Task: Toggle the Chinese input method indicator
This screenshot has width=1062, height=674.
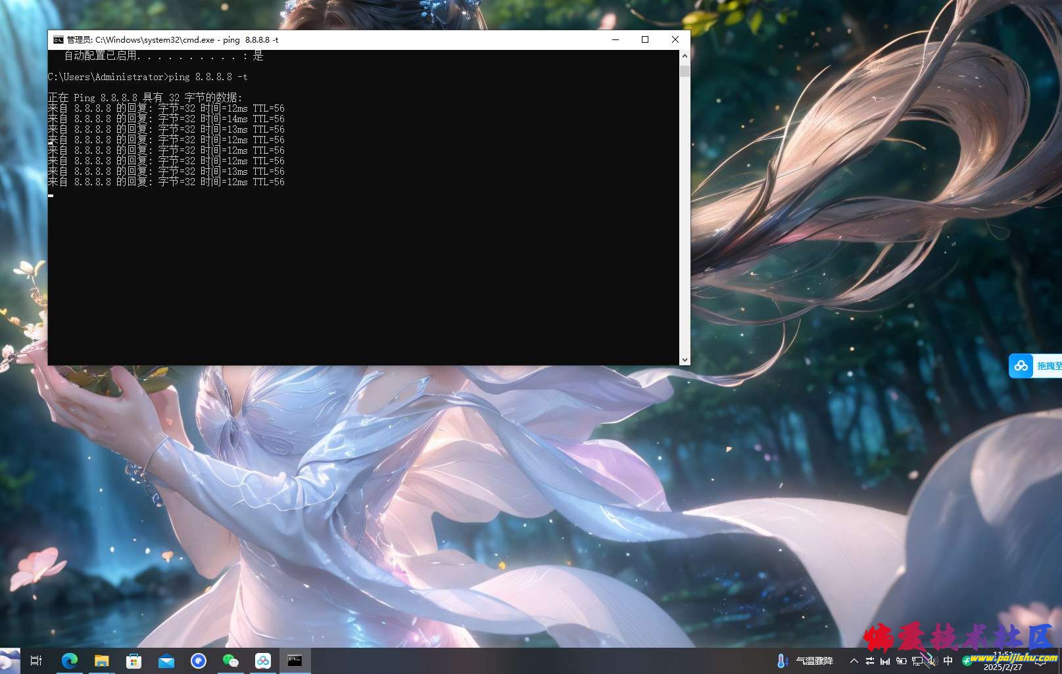Action: (948, 661)
